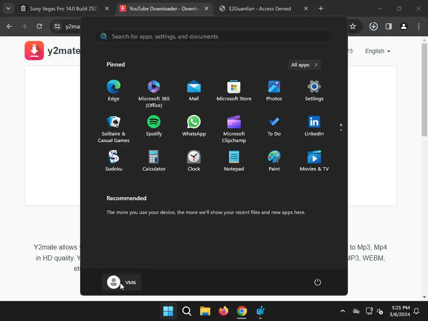View site information icon in address bar
428x321 pixels.
57,26
